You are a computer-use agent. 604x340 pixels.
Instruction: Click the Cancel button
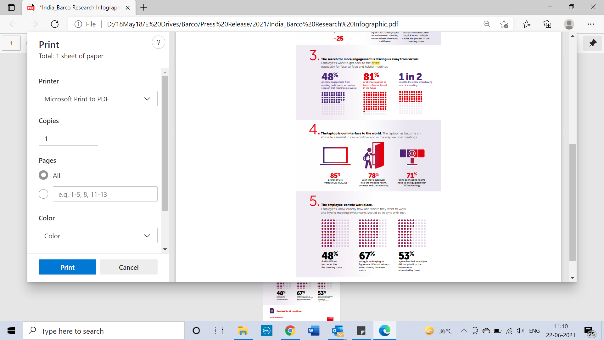129,267
